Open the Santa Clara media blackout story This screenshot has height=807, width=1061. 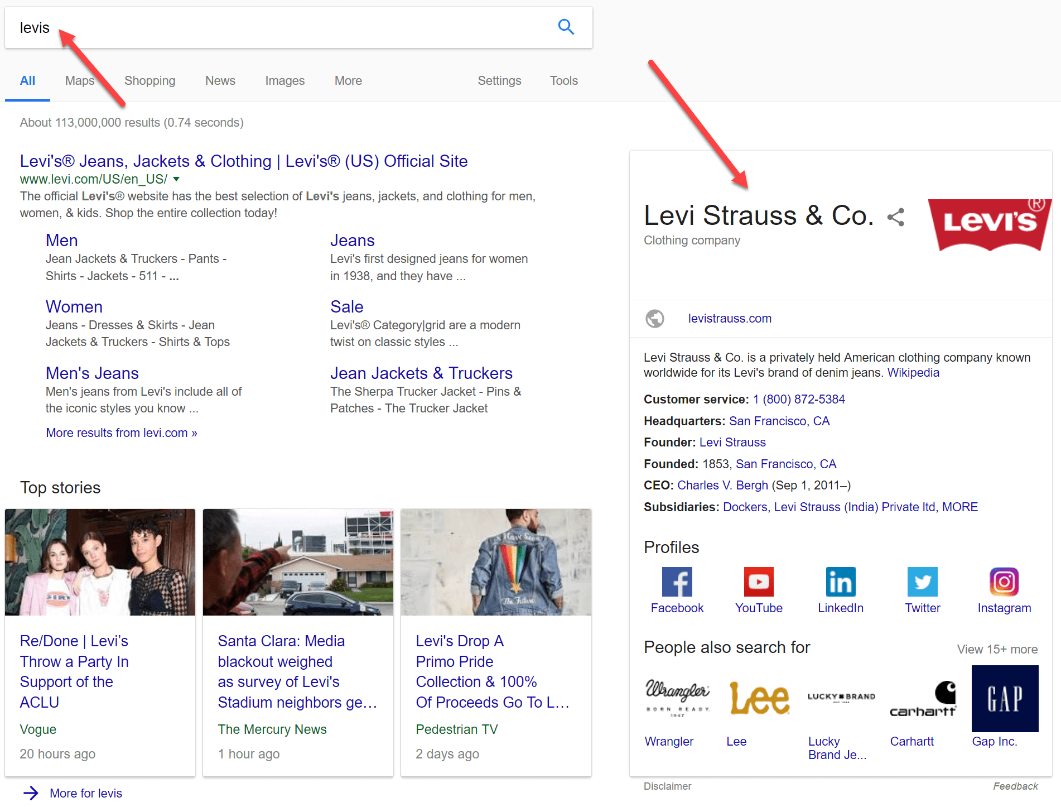tap(297, 671)
